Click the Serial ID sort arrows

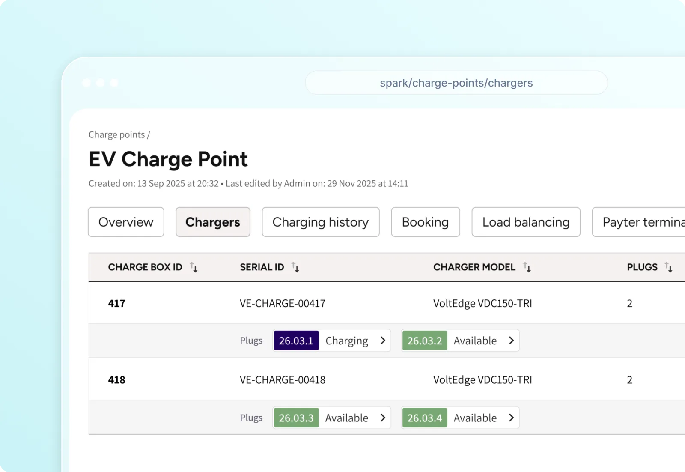[295, 267]
